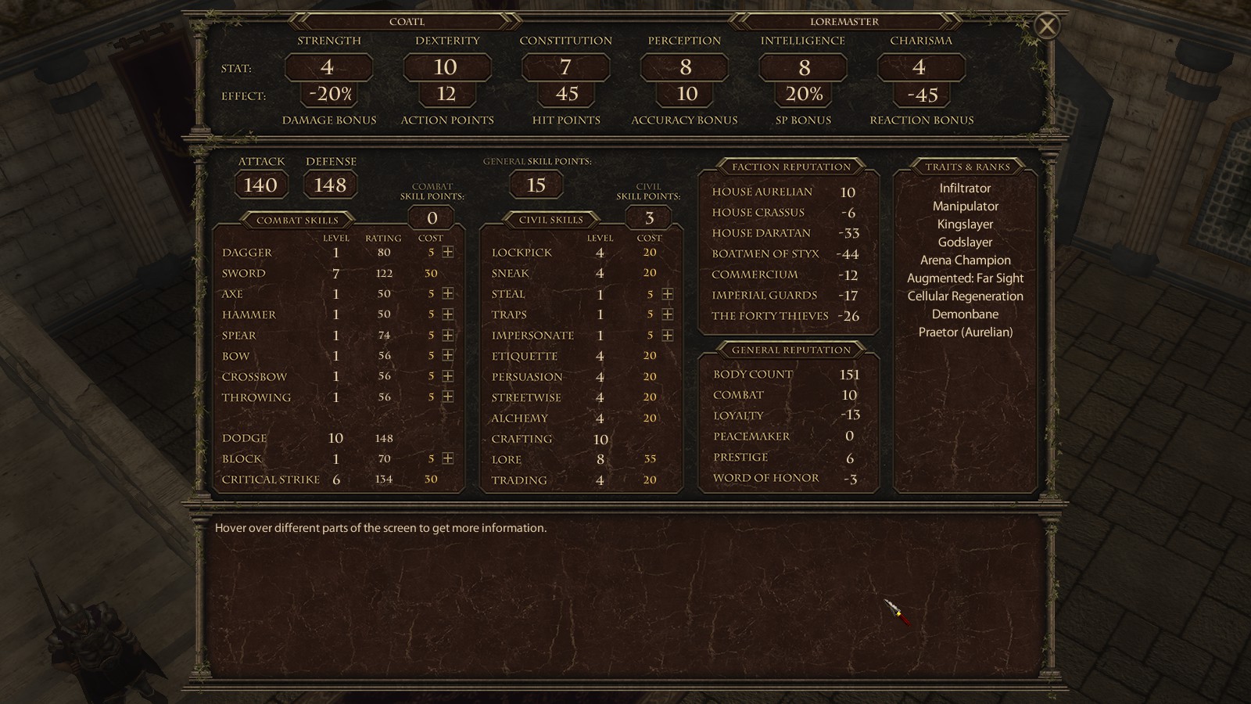This screenshot has width=1251, height=704.
Task: Increase the Dagger skill with its plus icon
Action: click(x=448, y=253)
